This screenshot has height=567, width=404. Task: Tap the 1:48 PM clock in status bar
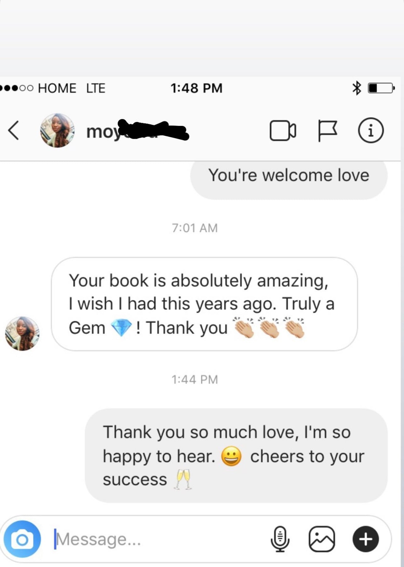(196, 88)
